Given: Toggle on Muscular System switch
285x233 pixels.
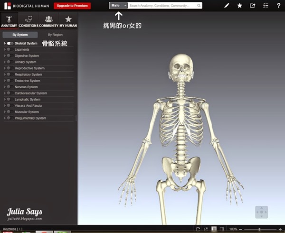Looking at the screenshot, I should (10, 112).
